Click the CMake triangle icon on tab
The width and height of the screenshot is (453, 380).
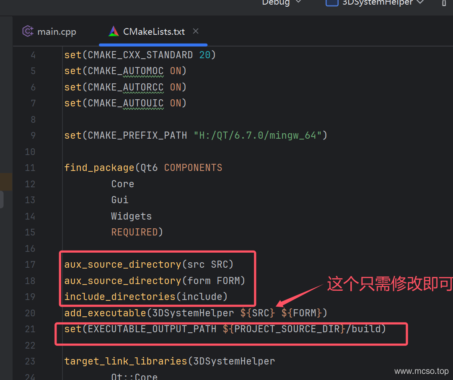tap(114, 31)
